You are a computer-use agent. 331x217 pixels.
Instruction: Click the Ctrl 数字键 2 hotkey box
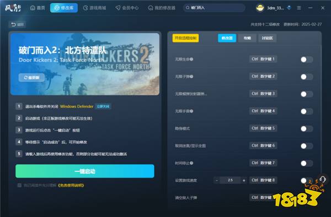coord(263,77)
